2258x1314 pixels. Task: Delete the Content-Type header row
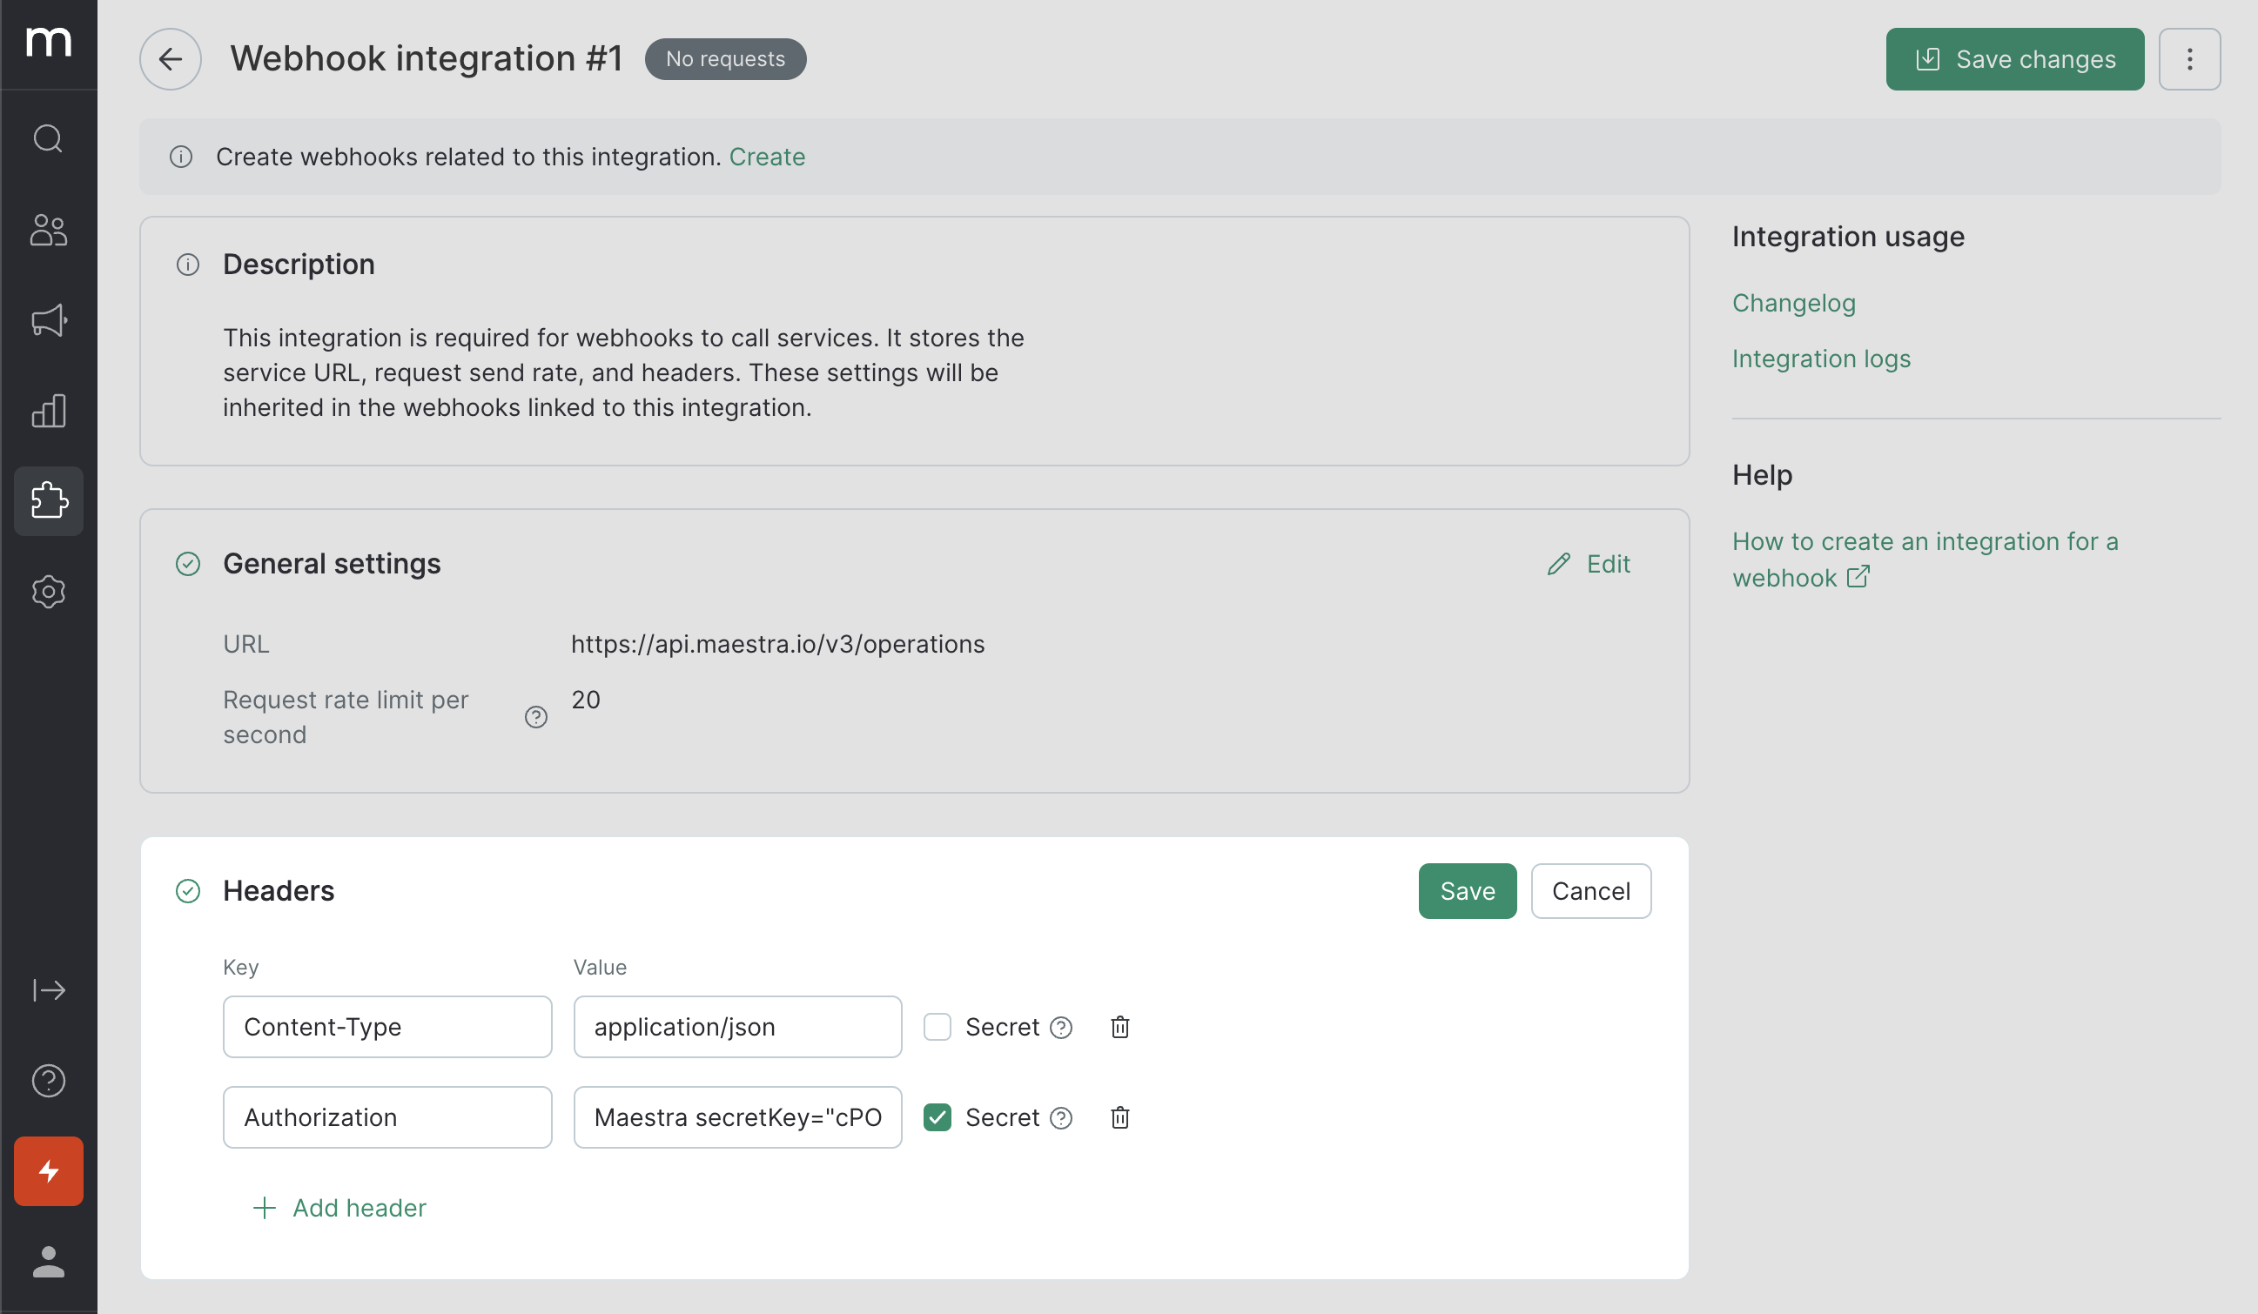coord(1120,1028)
